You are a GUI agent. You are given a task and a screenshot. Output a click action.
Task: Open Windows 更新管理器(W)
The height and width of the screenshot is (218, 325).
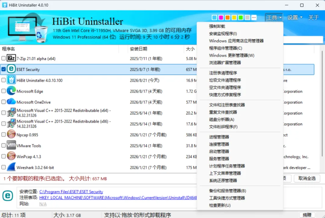pos(231,55)
